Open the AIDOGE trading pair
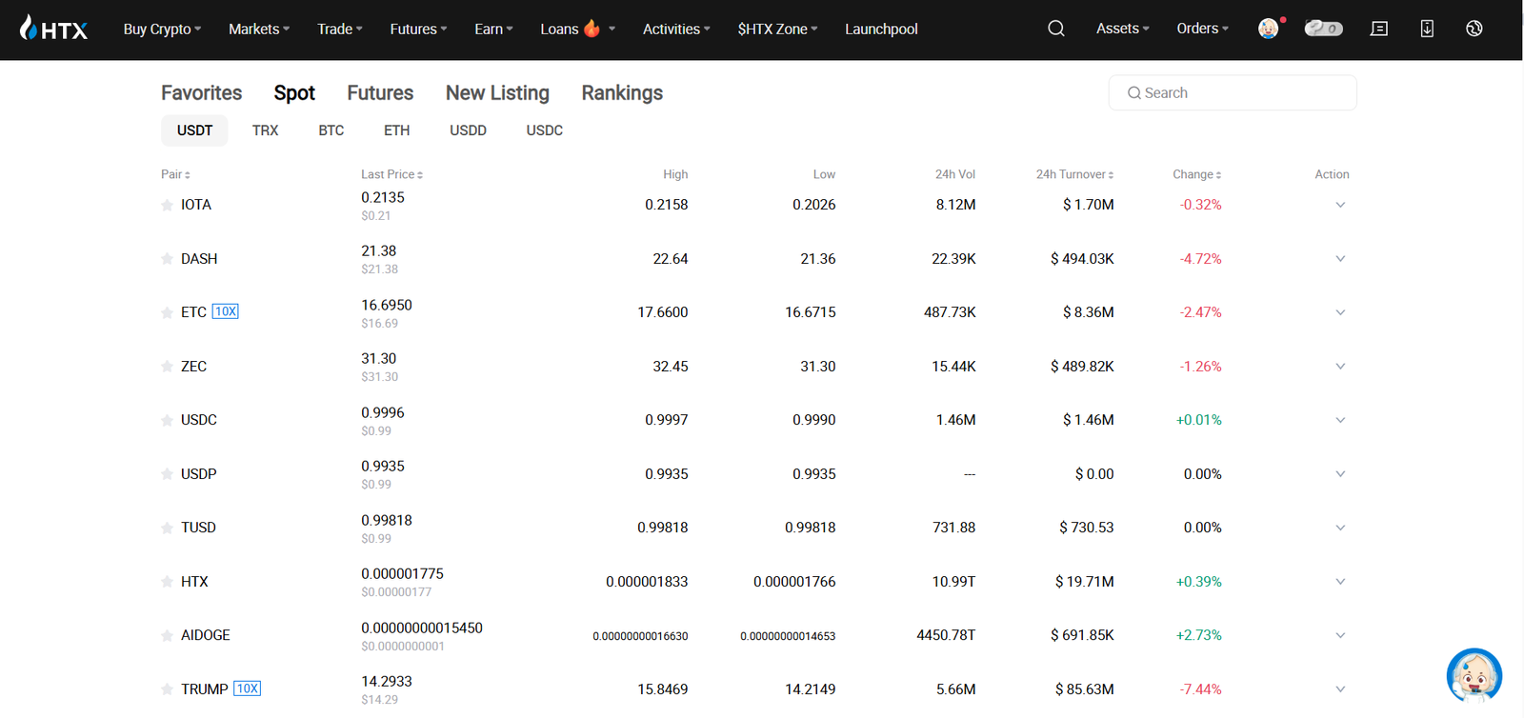 (x=206, y=635)
